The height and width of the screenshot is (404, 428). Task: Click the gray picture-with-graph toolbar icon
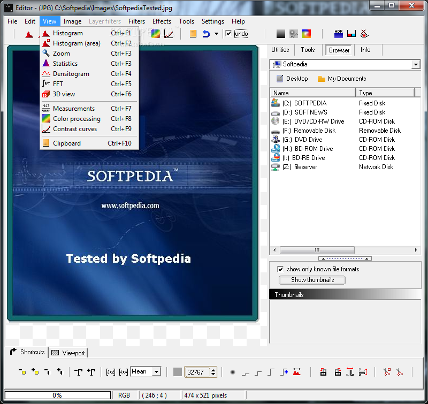(x=294, y=34)
